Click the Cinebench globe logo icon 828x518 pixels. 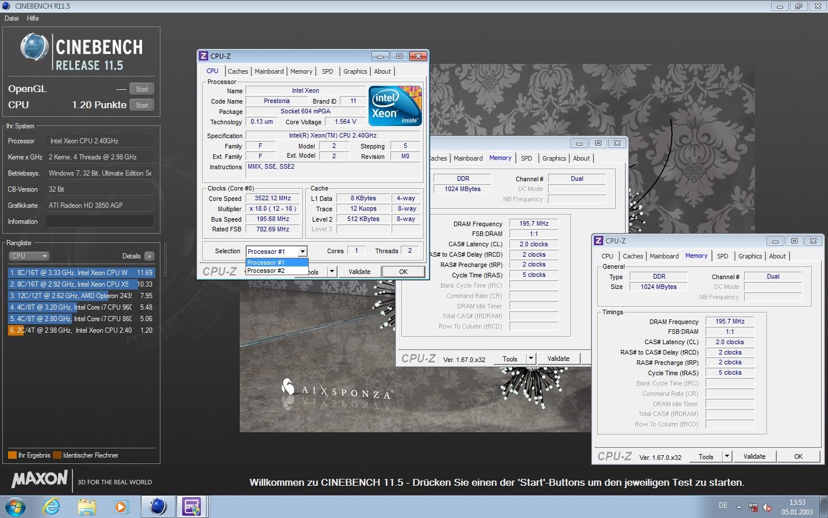(34, 47)
